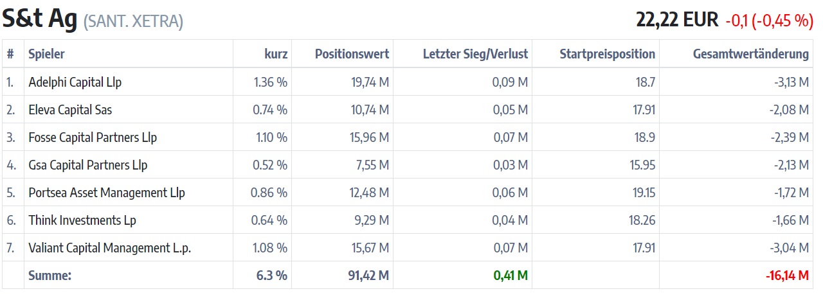Screen dimensions: 823x298
Task: Click Portsea Asset Management Llp
Action: (x=107, y=193)
